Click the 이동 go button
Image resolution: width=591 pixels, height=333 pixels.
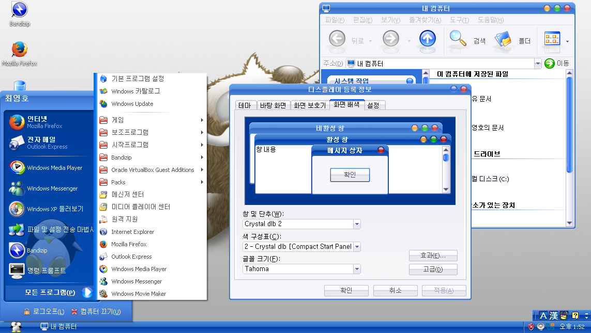(x=557, y=63)
